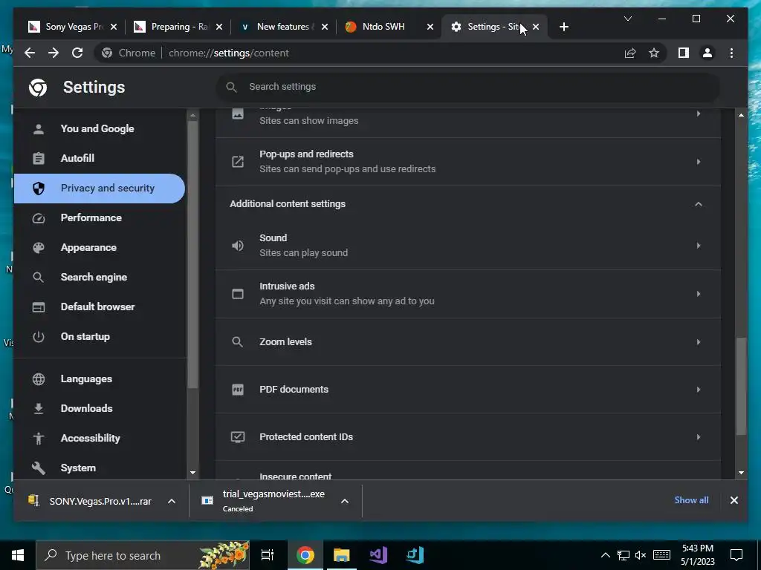
Task: Open the Windows Start menu
Action: coord(18,555)
